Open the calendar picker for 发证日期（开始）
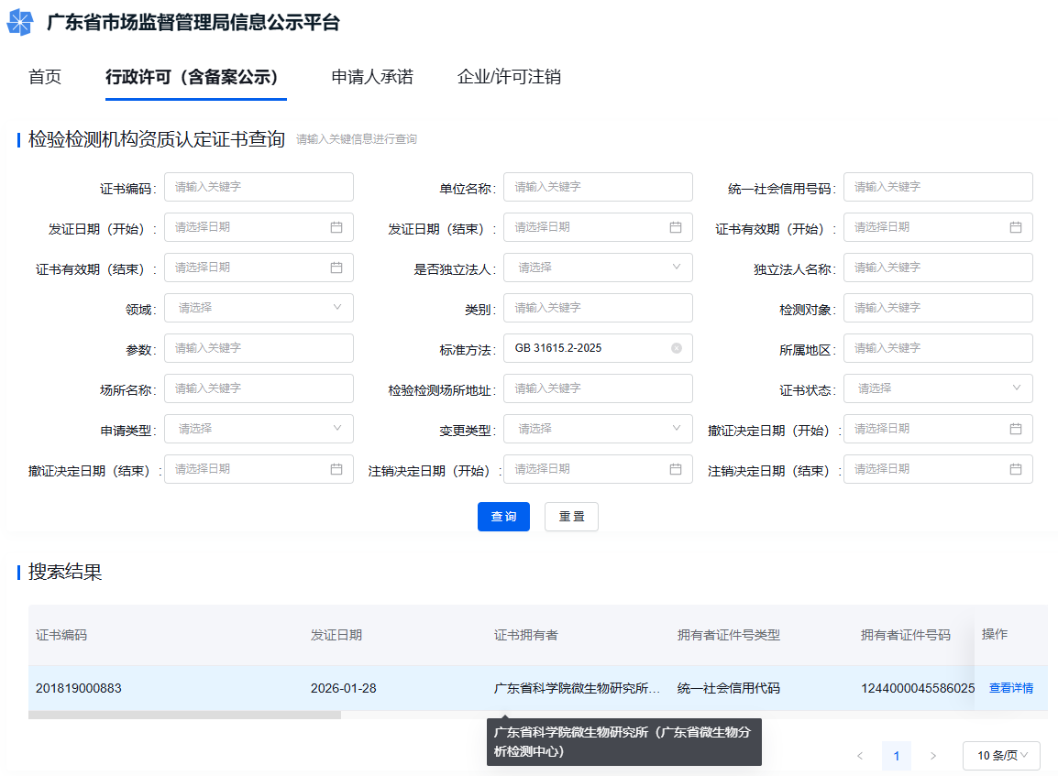The width and height of the screenshot is (1058, 776). [x=336, y=226]
